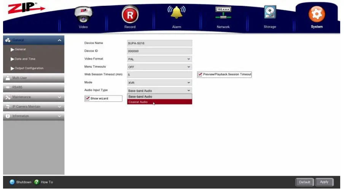Switch to the Alarm tab label
The width and height of the screenshot is (344, 192).
pos(177,27)
